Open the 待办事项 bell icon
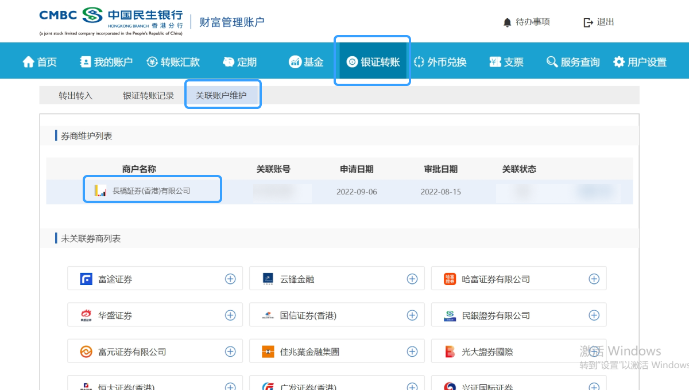 (x=507, y=22)
